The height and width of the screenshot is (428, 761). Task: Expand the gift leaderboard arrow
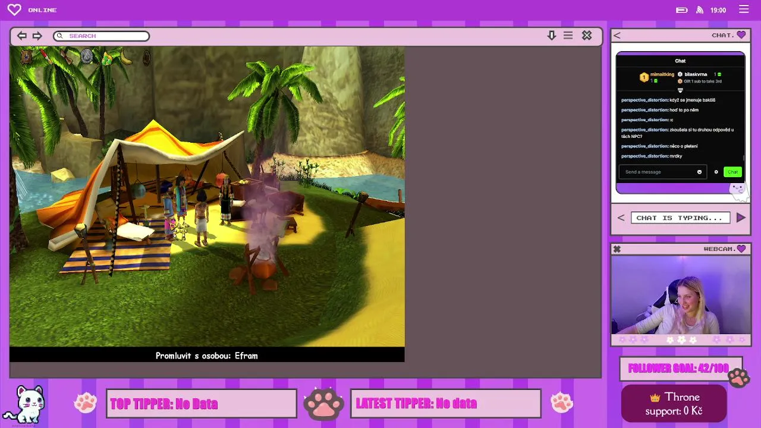[x=680, y=90]
